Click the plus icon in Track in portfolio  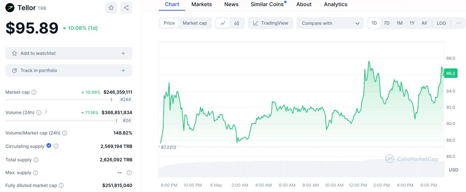click(x=123, y=70)
